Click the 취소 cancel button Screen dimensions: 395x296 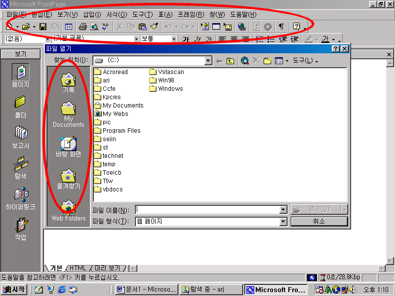(x=319, y=222)
